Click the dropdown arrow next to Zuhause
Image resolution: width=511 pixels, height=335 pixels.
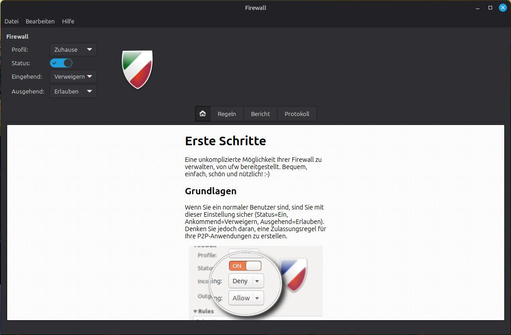pyautogui.click(x=90, y=49)
